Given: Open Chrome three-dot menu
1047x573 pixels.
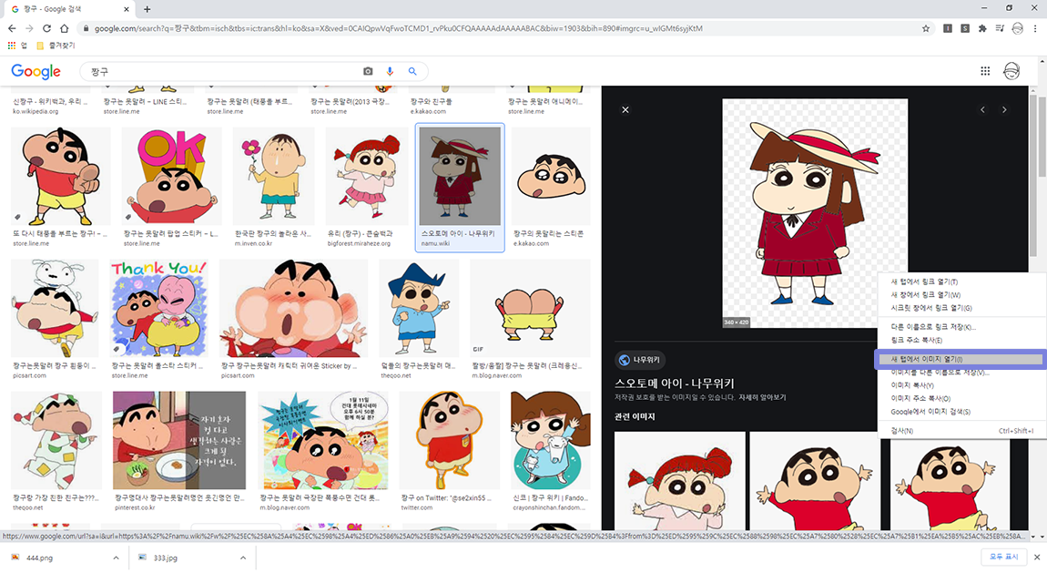Looking at the screenshot, I should click(1035, 28).
